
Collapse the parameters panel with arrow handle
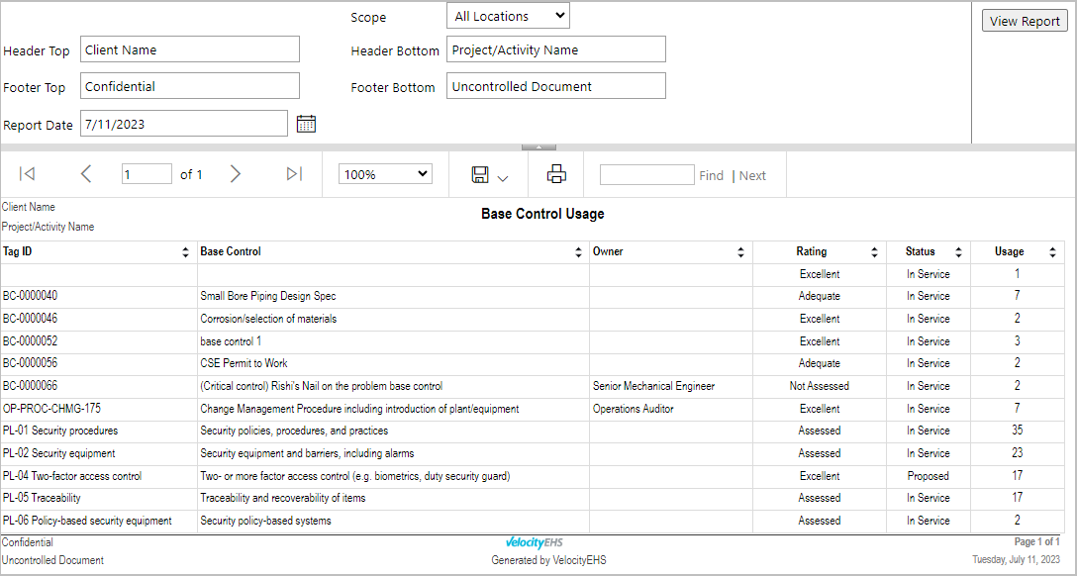point(539,146)
